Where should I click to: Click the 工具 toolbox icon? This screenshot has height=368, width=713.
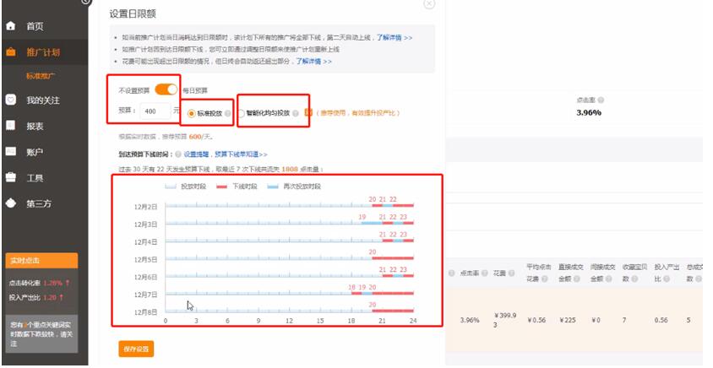point(10,178)
